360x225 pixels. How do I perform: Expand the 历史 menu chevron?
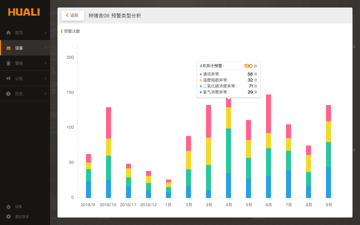pos(45,94)
